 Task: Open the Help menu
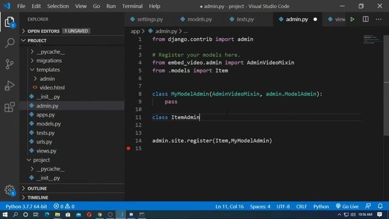pos(154,6)
